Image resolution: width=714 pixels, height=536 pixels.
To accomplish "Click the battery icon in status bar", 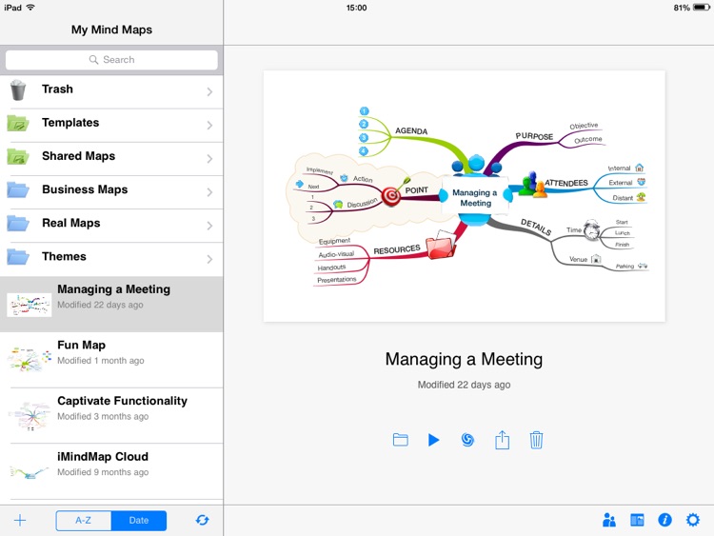I will pyautogui.click(x=702, y=8).
